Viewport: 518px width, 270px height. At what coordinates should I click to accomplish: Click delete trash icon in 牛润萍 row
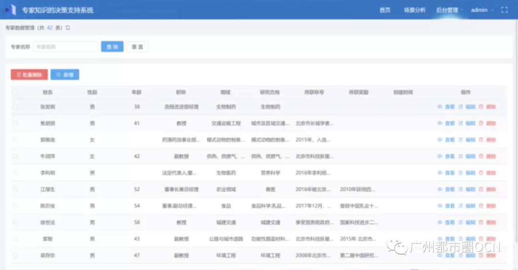481,156
